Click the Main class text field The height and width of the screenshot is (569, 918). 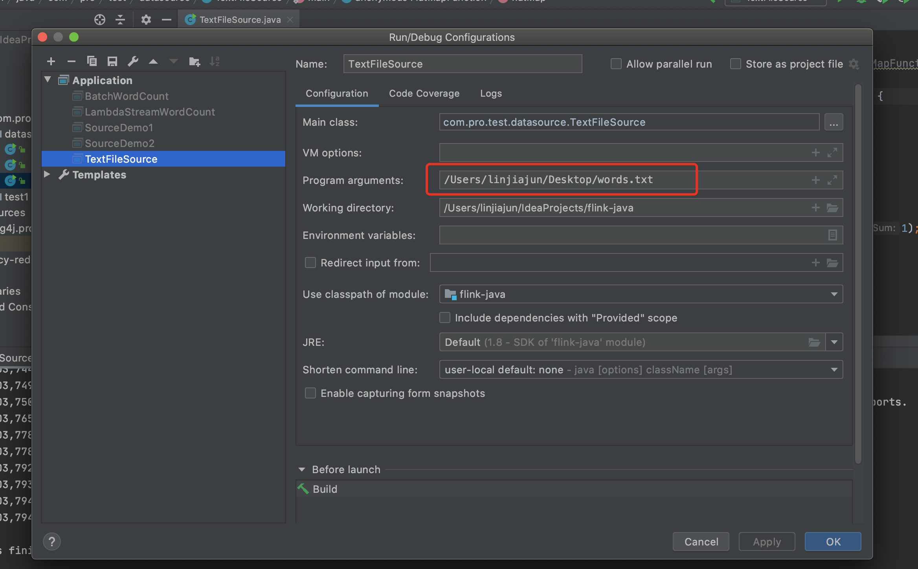[x=629, y=122]
